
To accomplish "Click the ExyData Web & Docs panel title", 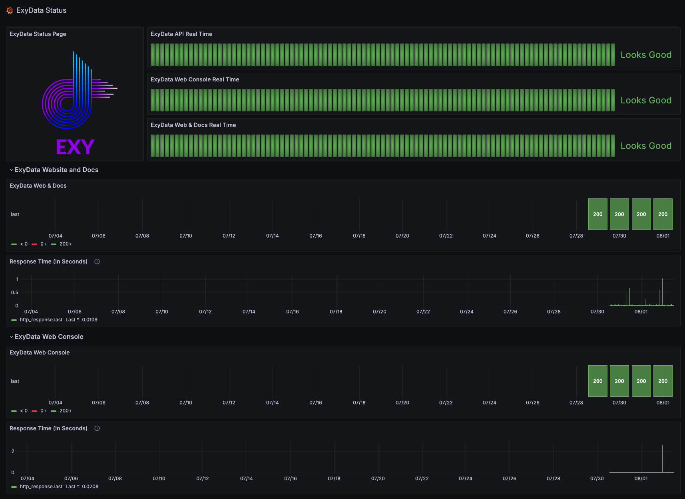I will [x=38, y=186].
